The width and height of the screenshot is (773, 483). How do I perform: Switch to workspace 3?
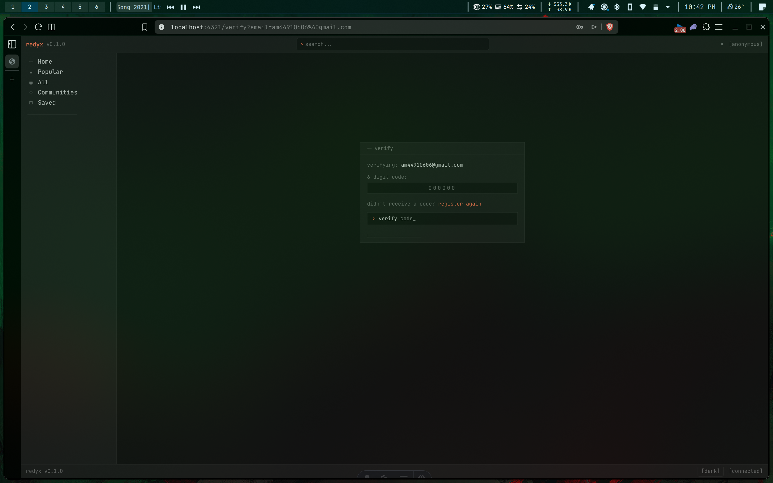[46, 7]
